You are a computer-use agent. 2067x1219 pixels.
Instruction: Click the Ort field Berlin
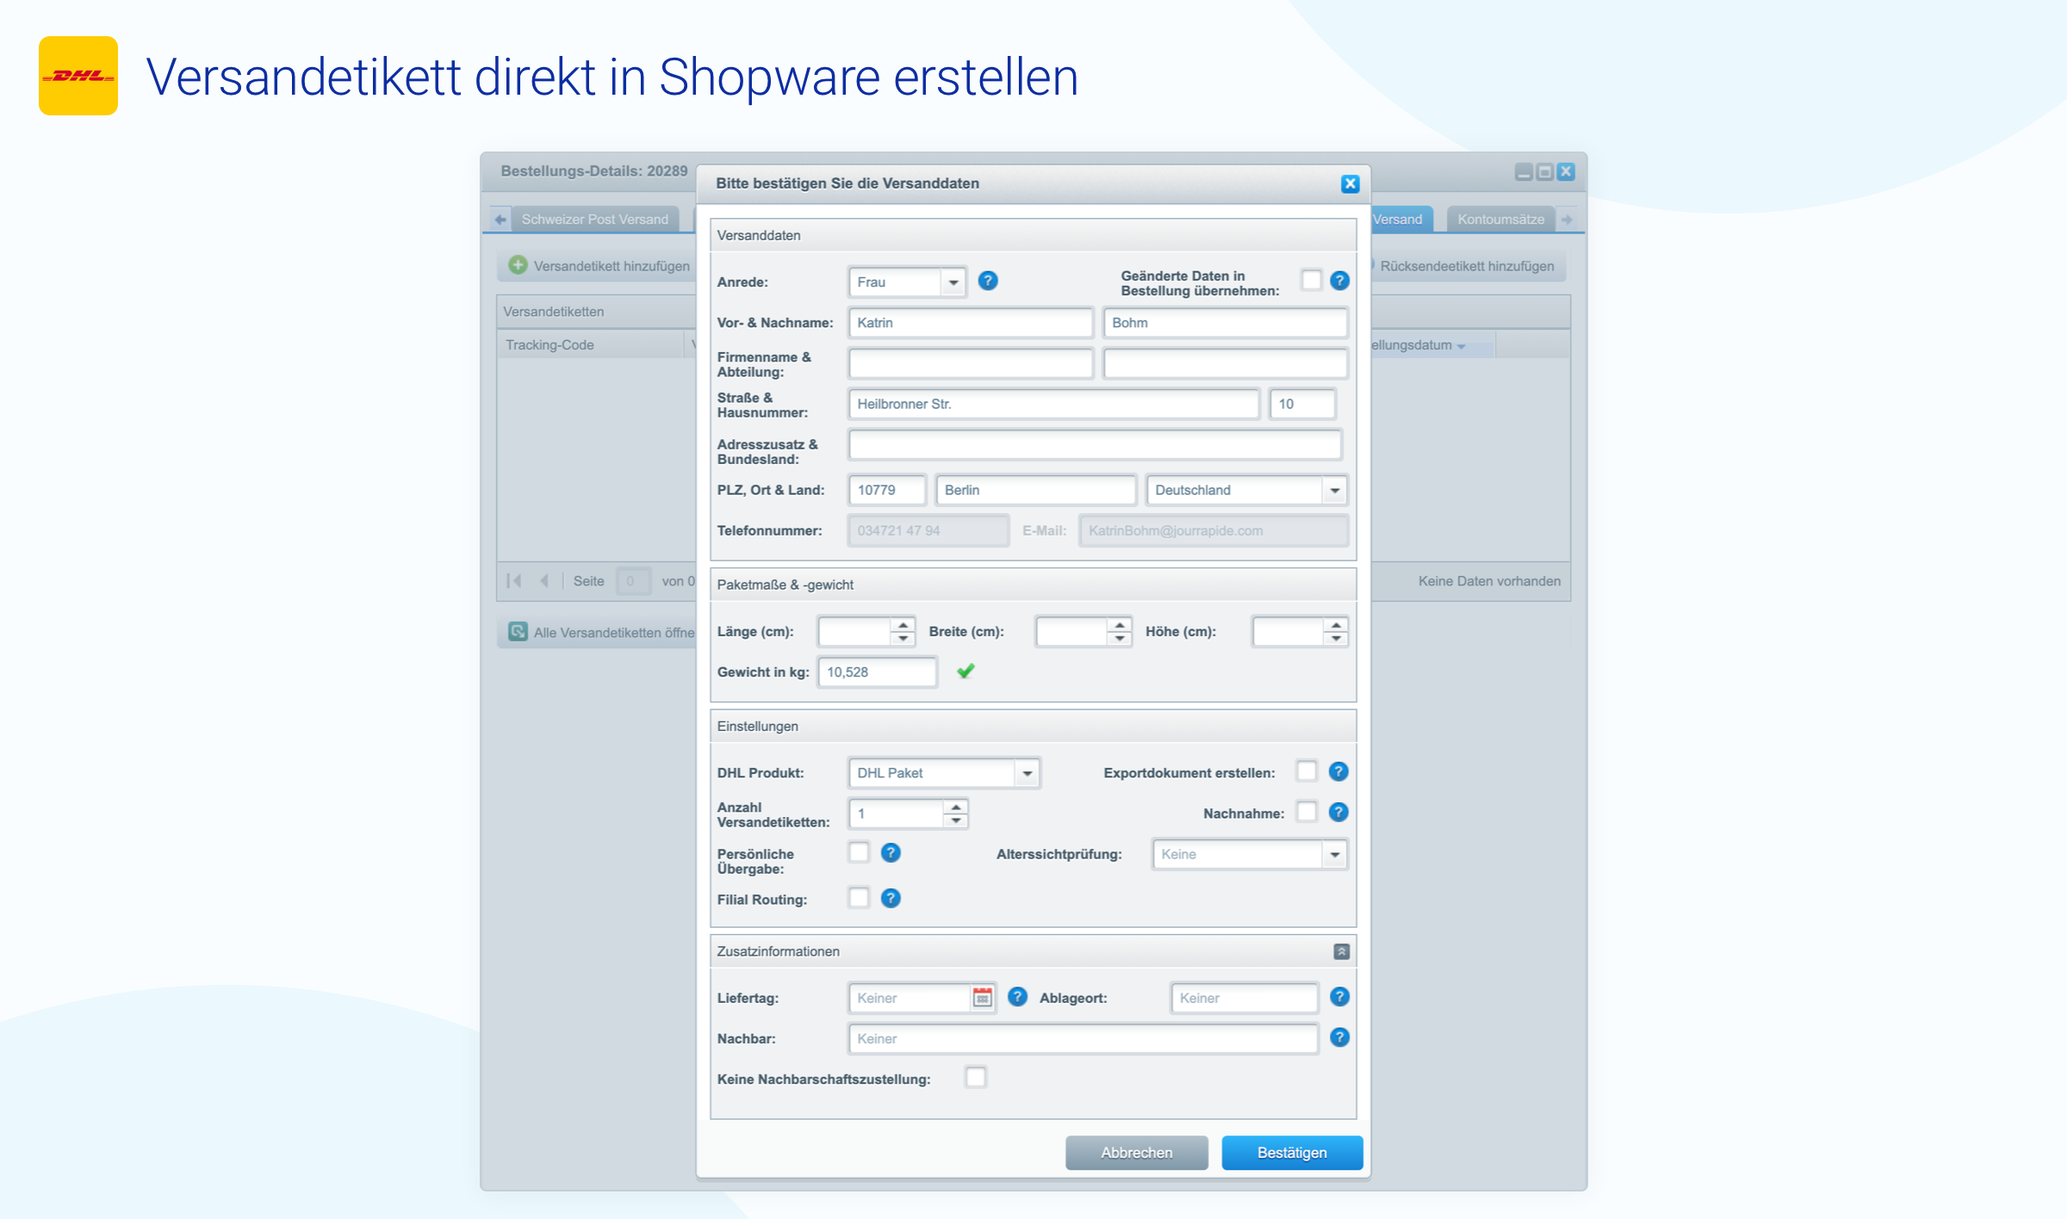pos(1035,490)
